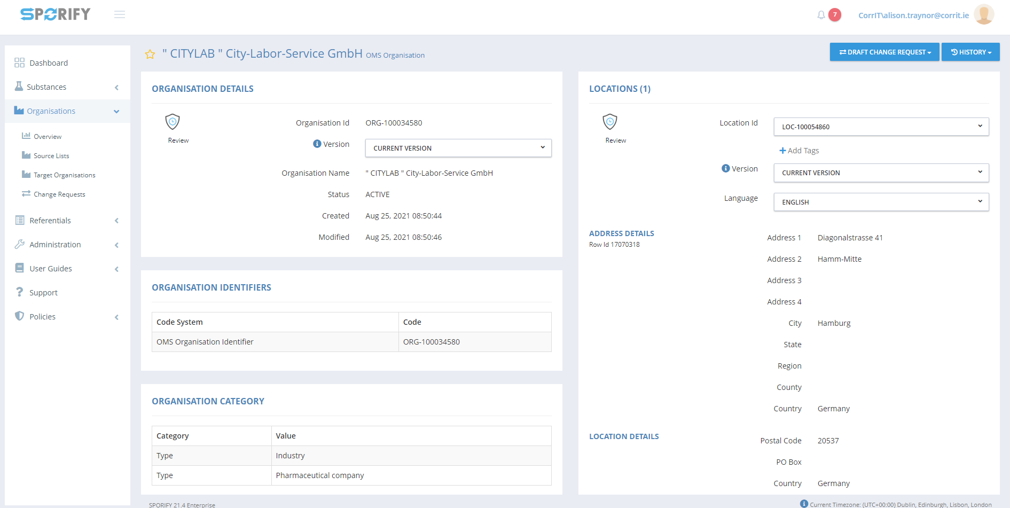Image resolution: width=1010 pixels, height=508 pixels.
Task: Click Review shield icon in Locations panel
Action: [x=610, y=122]
